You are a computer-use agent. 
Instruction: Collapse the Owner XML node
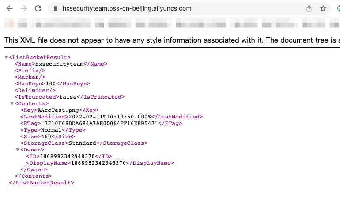tap(18, 150)
